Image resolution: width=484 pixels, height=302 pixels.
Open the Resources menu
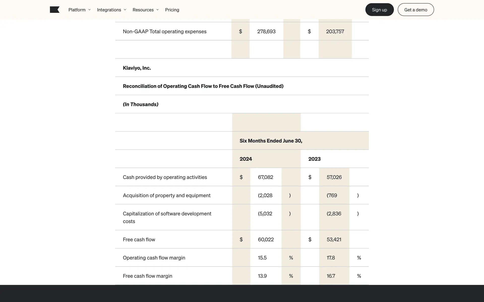point(143,10)
